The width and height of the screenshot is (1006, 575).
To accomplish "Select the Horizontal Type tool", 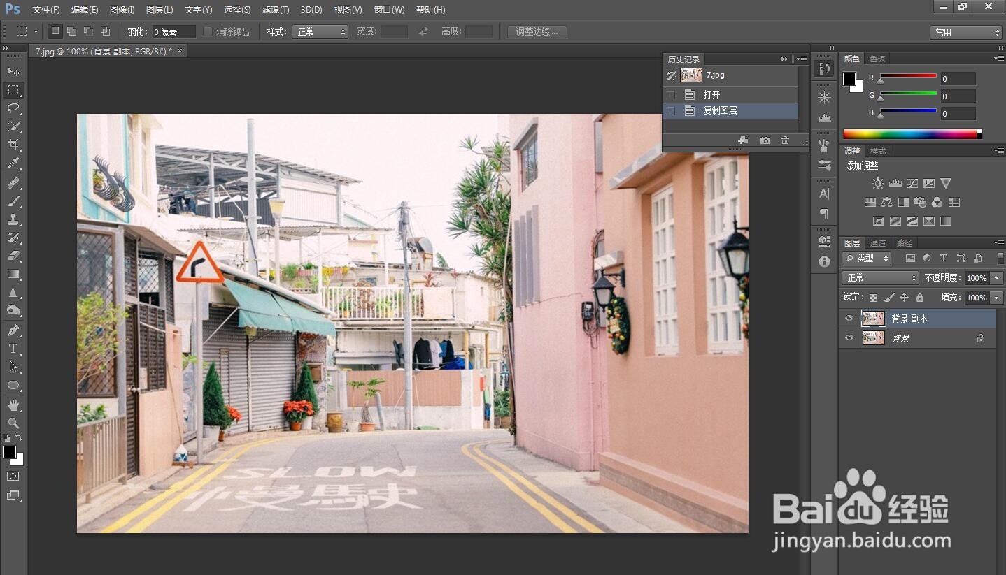I will tap(13, 349).
